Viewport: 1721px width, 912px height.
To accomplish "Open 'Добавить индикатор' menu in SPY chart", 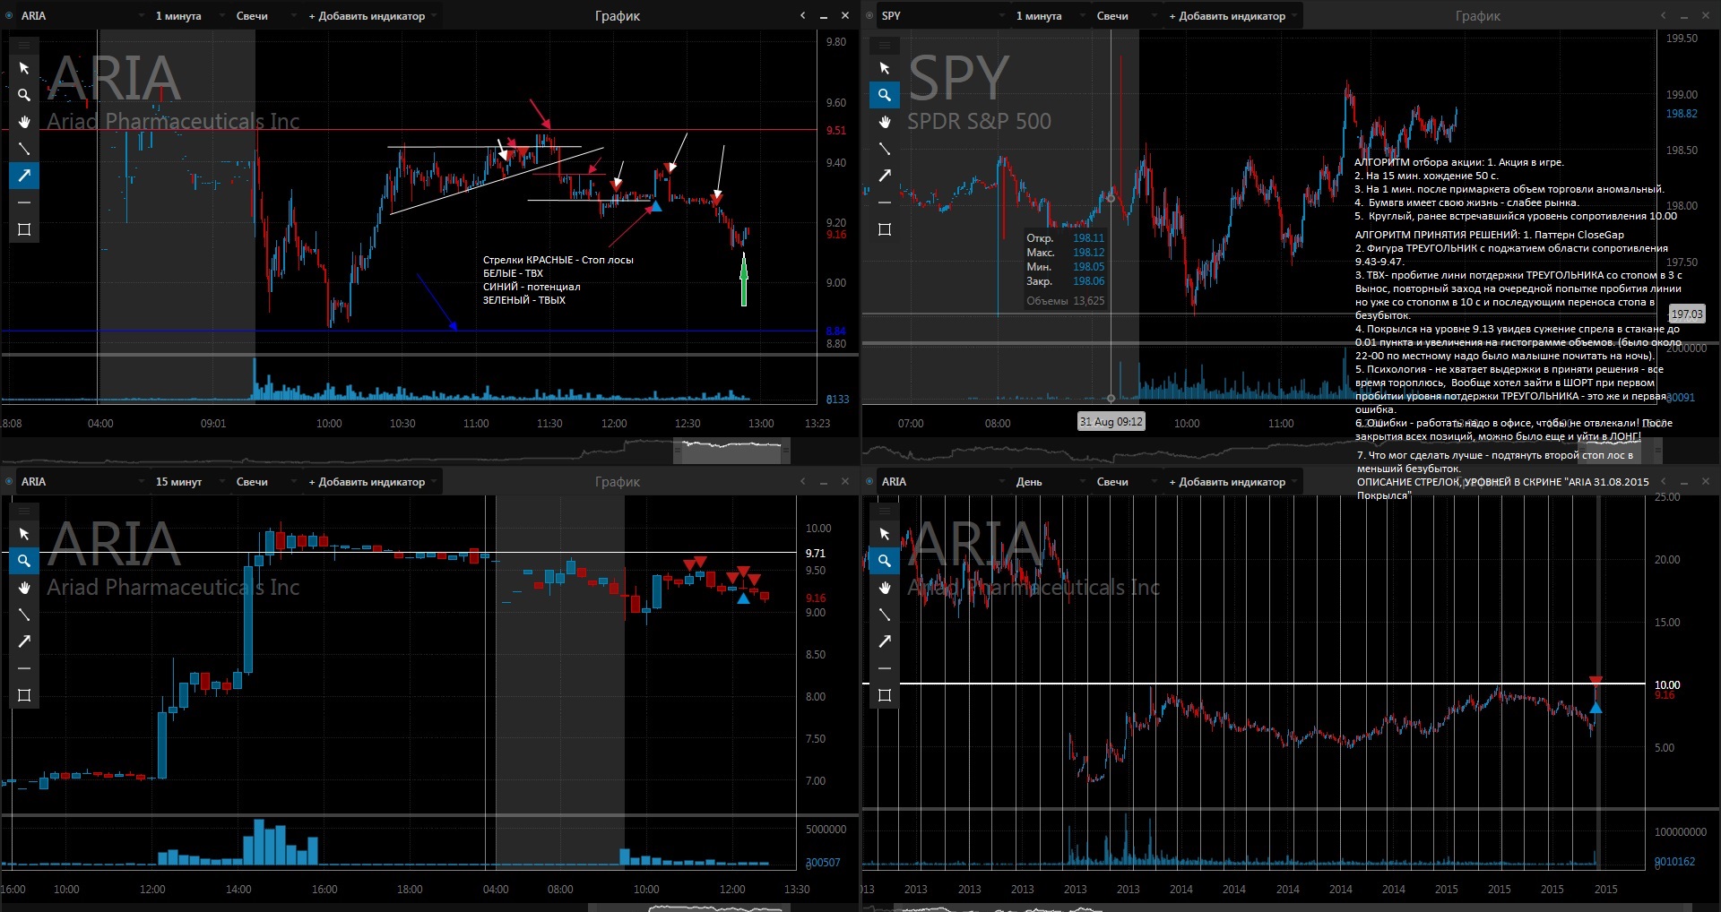I will click(x=1232, y=16).
